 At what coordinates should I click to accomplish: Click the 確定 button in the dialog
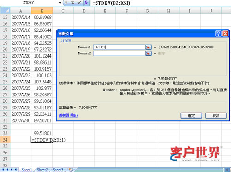[191, 115]
